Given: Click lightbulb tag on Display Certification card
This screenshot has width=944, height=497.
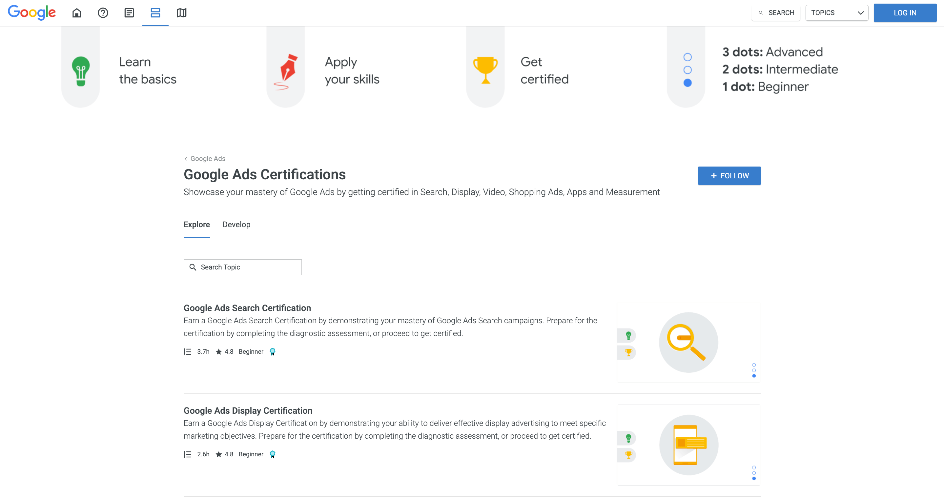Looking at the screenshot, I should [628, 438].
